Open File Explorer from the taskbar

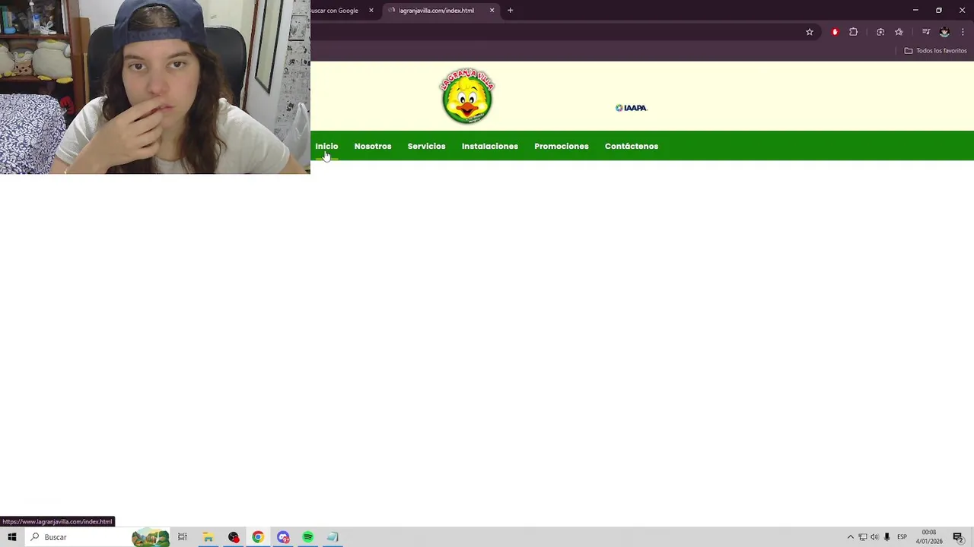click(x=208, y=537)
